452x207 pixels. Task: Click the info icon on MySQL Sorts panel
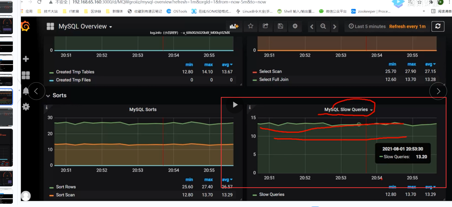pos(46,107)
